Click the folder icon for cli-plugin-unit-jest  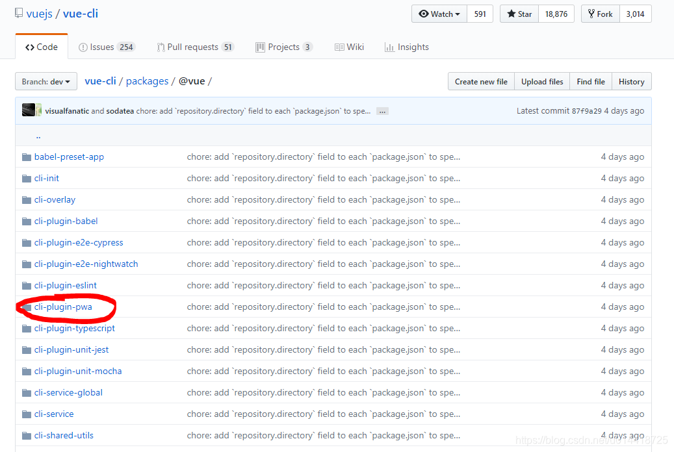(27, 350)
